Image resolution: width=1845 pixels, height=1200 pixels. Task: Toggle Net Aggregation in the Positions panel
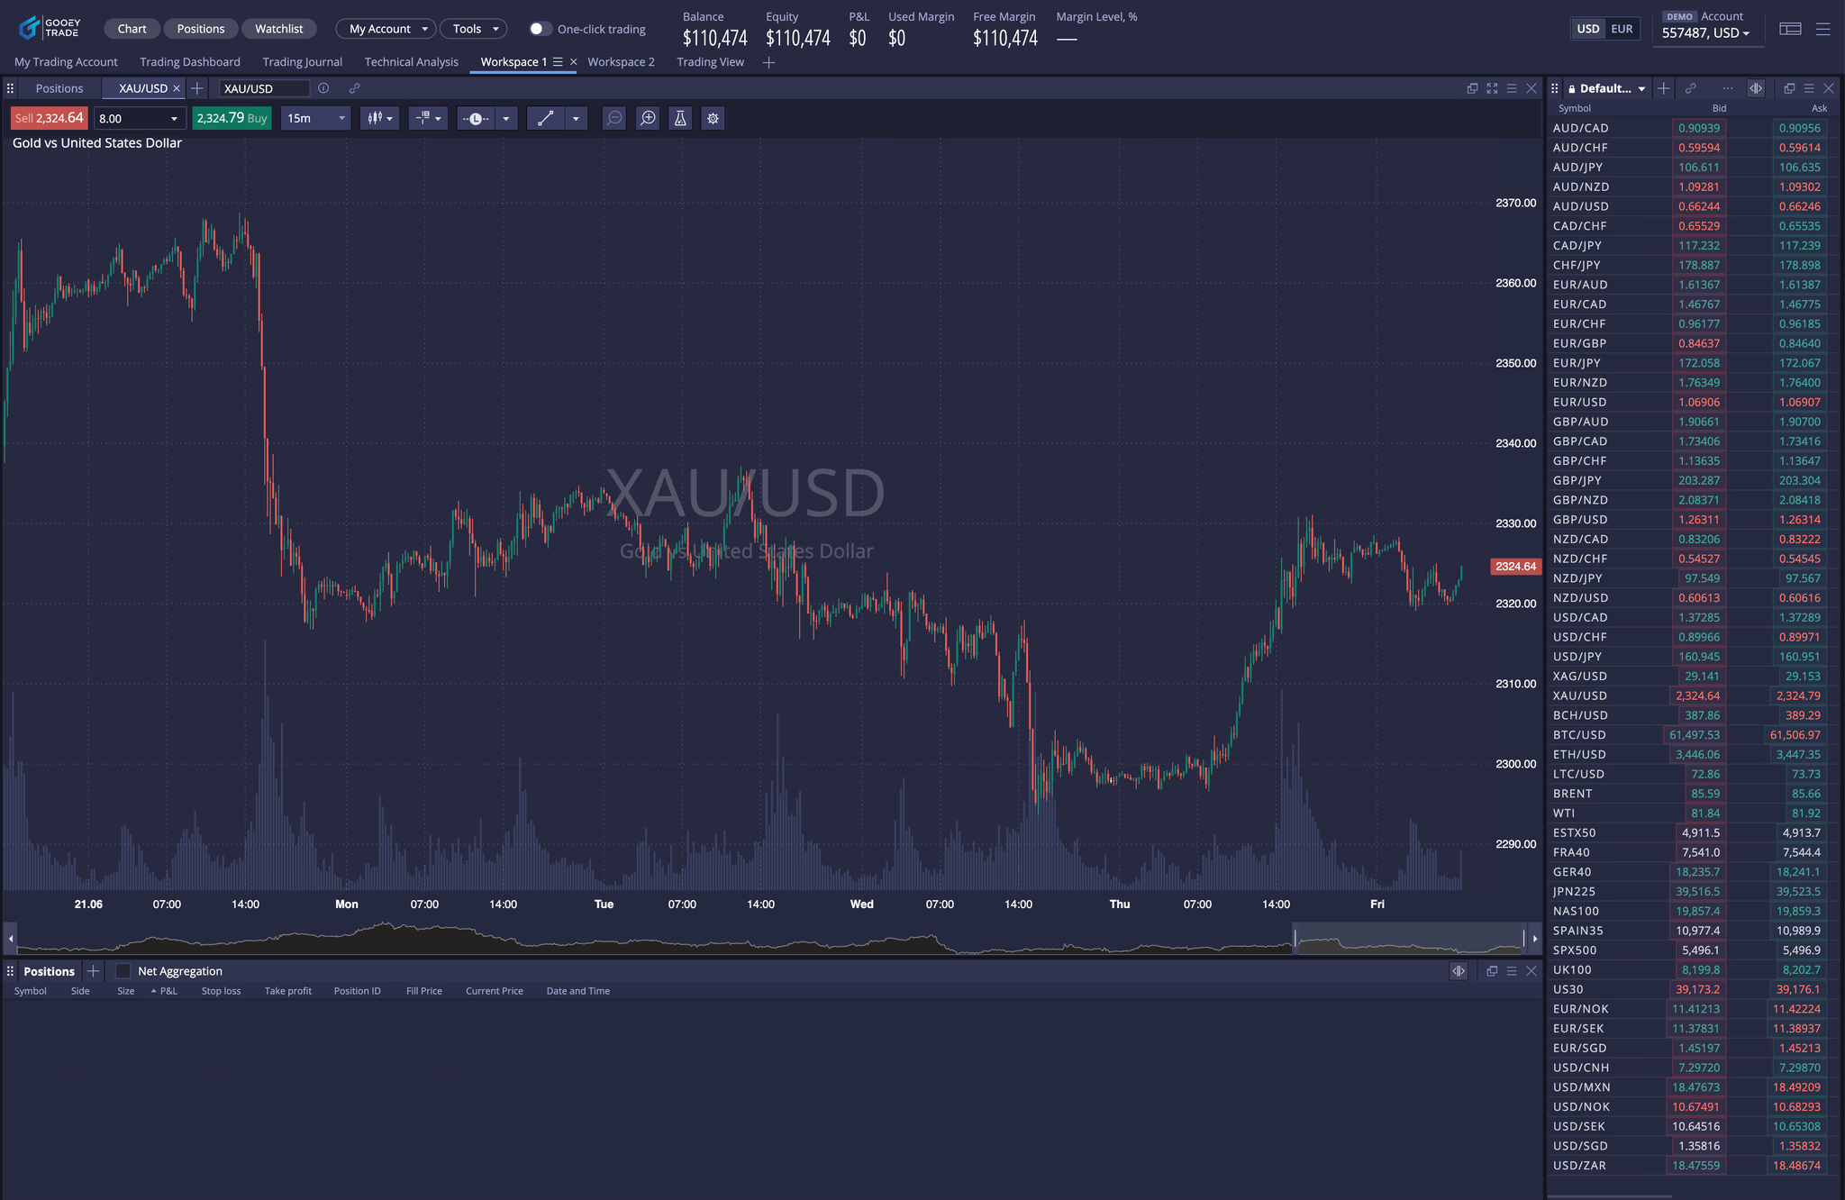tap(123, 971)
